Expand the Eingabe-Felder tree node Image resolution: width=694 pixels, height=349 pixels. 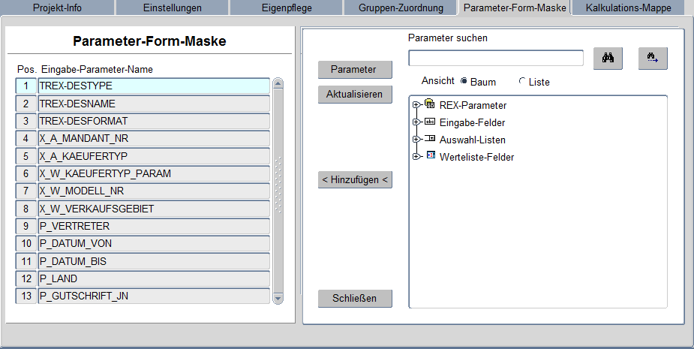416,122
